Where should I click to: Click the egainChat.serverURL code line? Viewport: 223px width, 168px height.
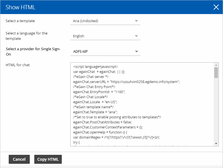pos(126,82)
